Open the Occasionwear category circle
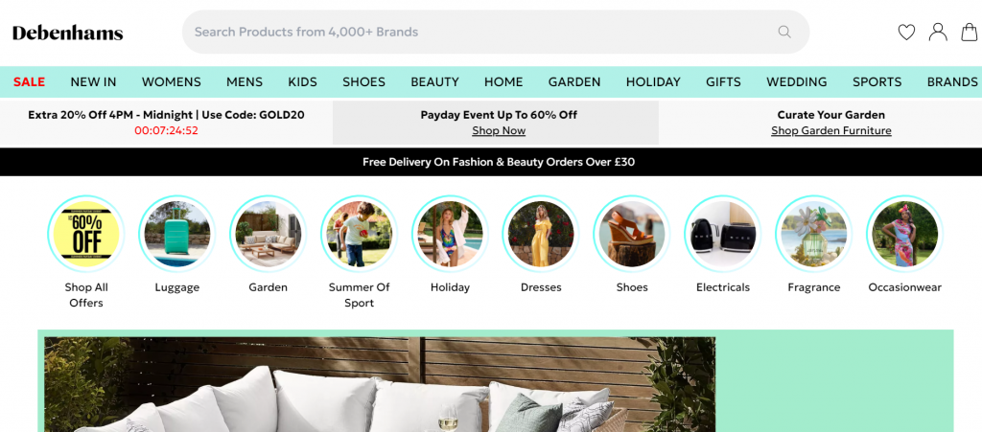Image resolution: width=982 pixels, height=432 pixels. pyautogui.click(x=905, y=234)
